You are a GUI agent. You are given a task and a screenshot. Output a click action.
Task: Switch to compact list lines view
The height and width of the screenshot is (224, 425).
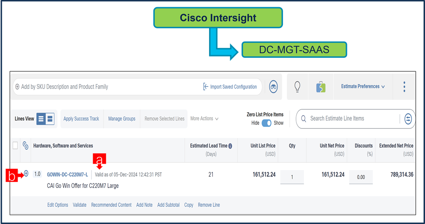[41, 119]
